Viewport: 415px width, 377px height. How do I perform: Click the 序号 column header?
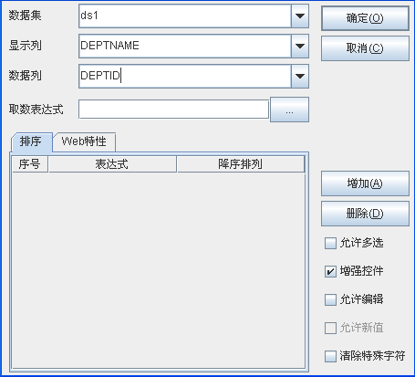pyautogui.click(x=30, y=164)
